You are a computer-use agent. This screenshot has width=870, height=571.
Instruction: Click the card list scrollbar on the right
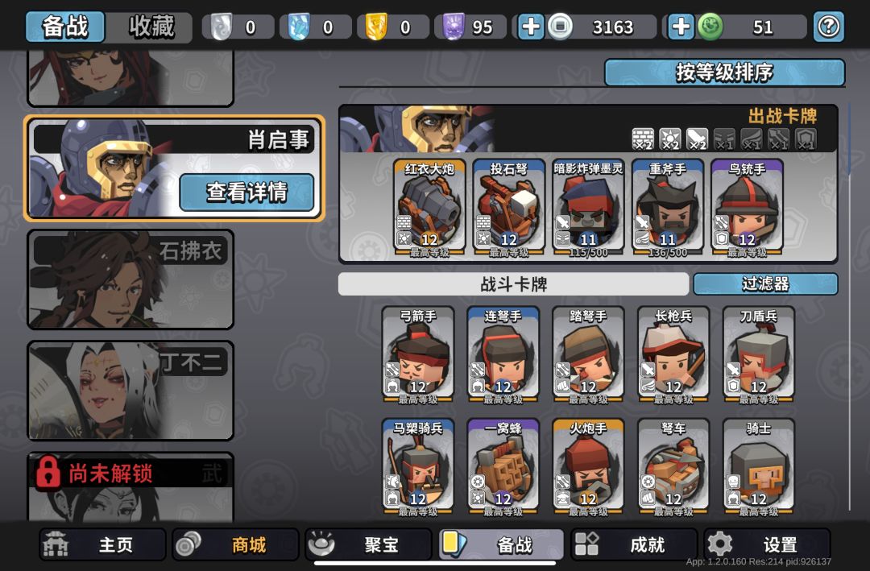pos(849,306)
